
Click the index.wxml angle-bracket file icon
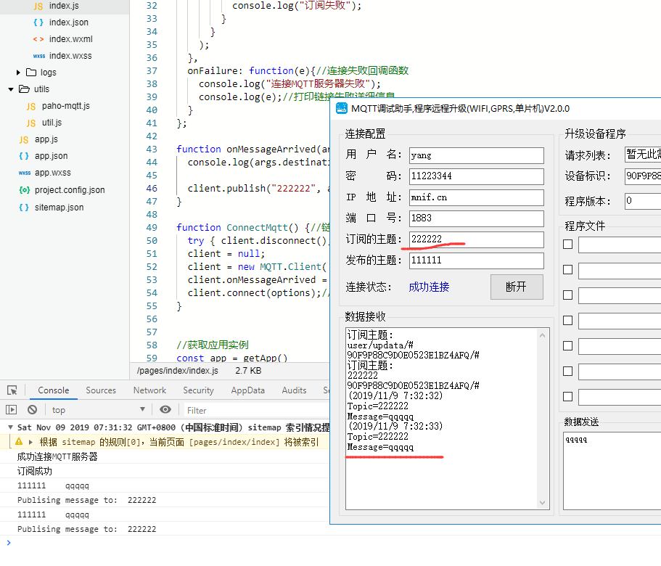pos(38,39)
